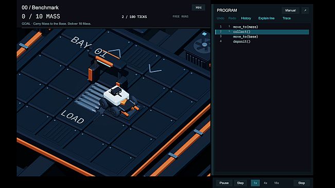The width and height of the screenshot is (335, 188).
Task: Click the GOAL description text
Action: click(x=57, y=24)
